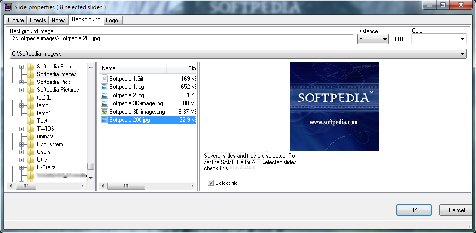The width and height of the screenshot is (476, 233).
Task: Expand the Softpedia Files tree node
Action: 21,67
